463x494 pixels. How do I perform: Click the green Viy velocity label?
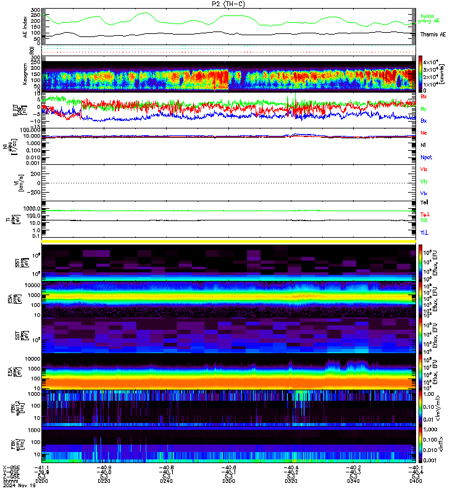pos(423,182)
